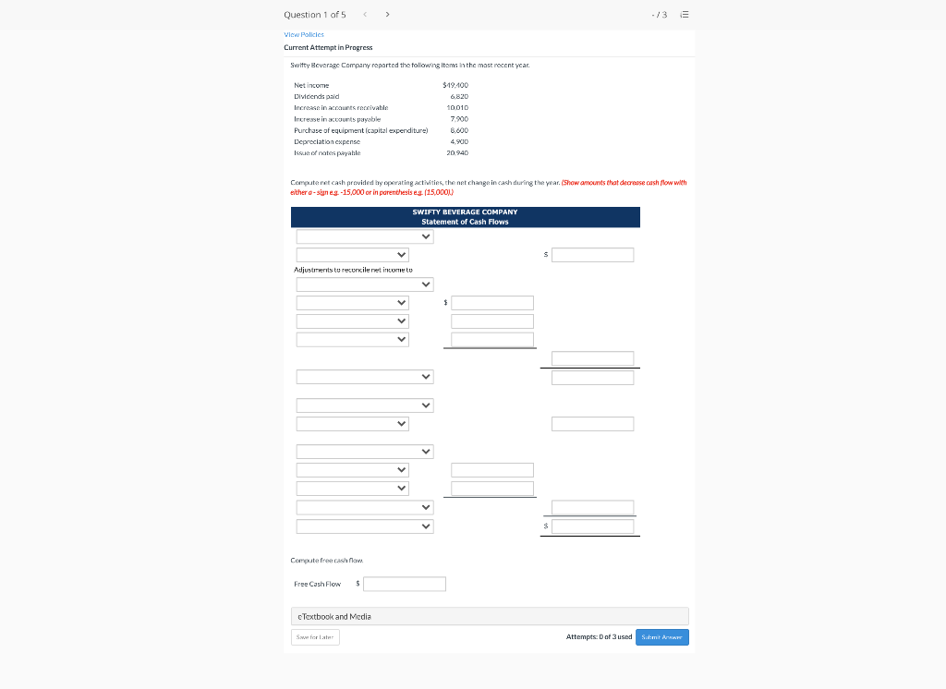Click the input beside the bottom dollar sign
946x689 pixels.
(592, 526)
